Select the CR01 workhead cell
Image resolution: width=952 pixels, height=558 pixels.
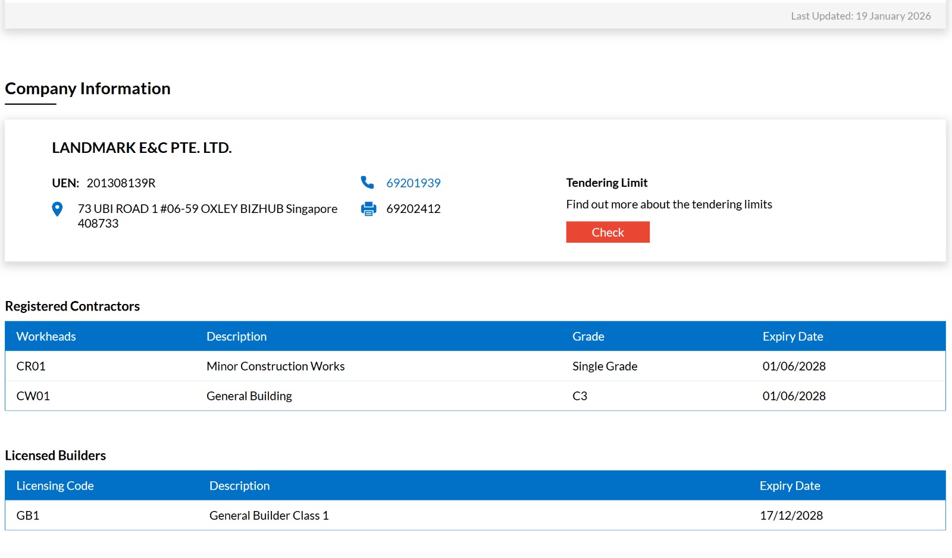click(31, 366)
